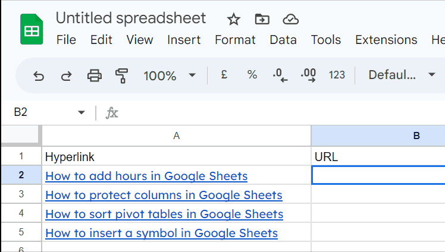Image resolution: width=445 pixels, height=252 pixels.
Task: Open Sheets home via green logo
Action: (32, 29)
